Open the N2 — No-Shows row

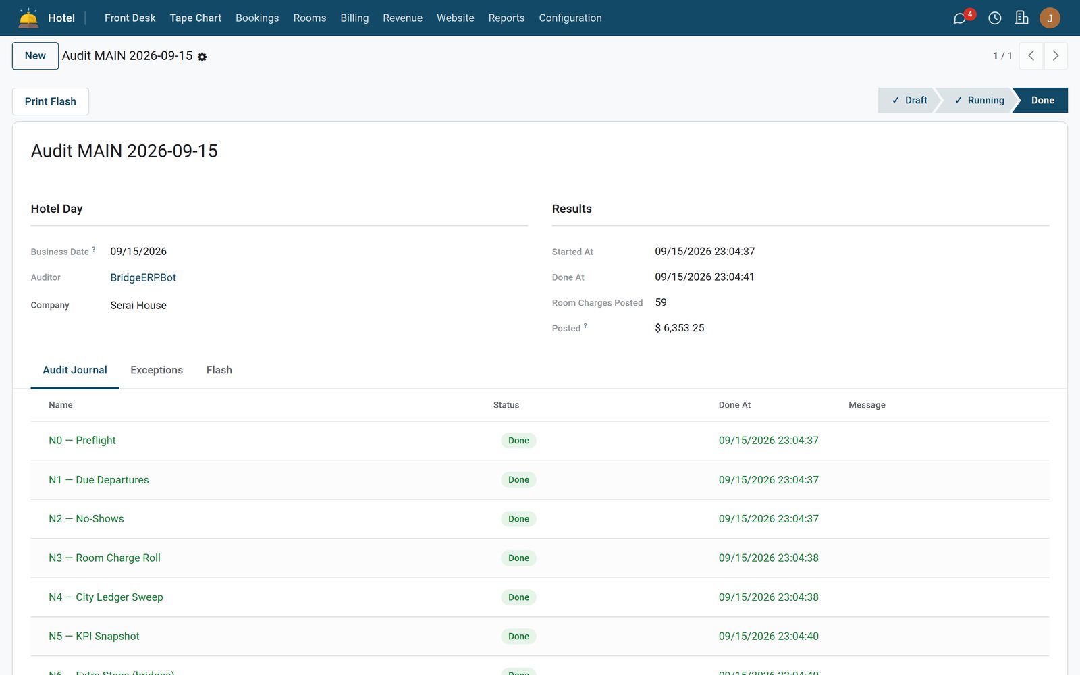[x=540, y=519]
